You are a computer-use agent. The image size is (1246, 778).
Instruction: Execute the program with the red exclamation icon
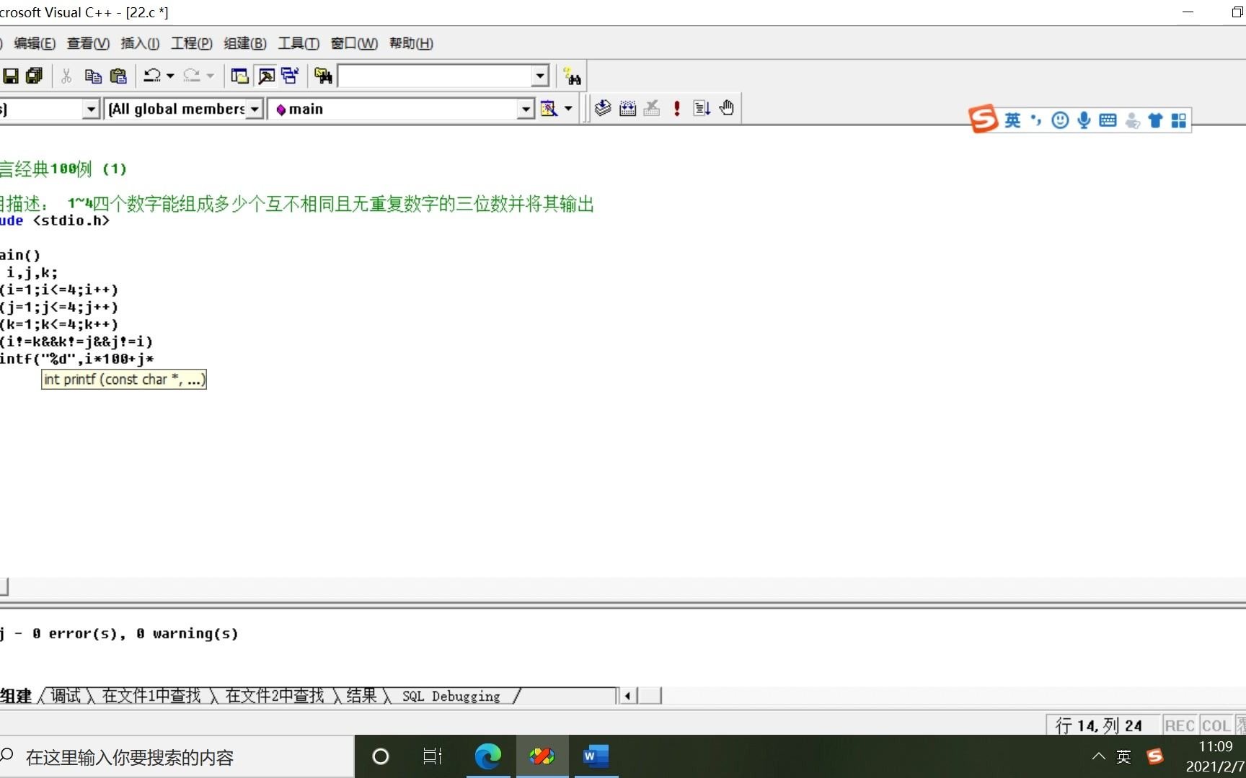pyautogui.click(x=676, y=108)
